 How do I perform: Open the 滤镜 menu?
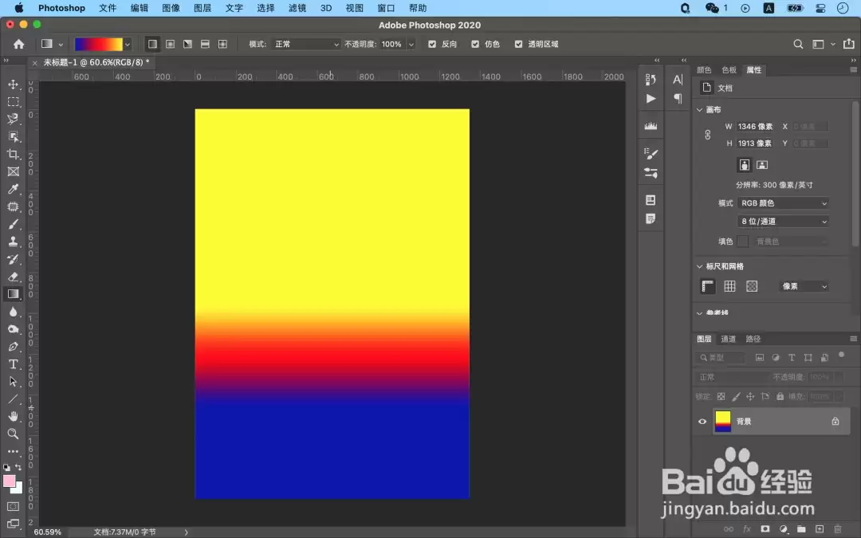(x=297, y=8)
